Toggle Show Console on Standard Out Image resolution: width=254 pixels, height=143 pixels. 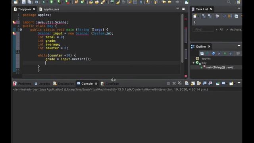205,83
